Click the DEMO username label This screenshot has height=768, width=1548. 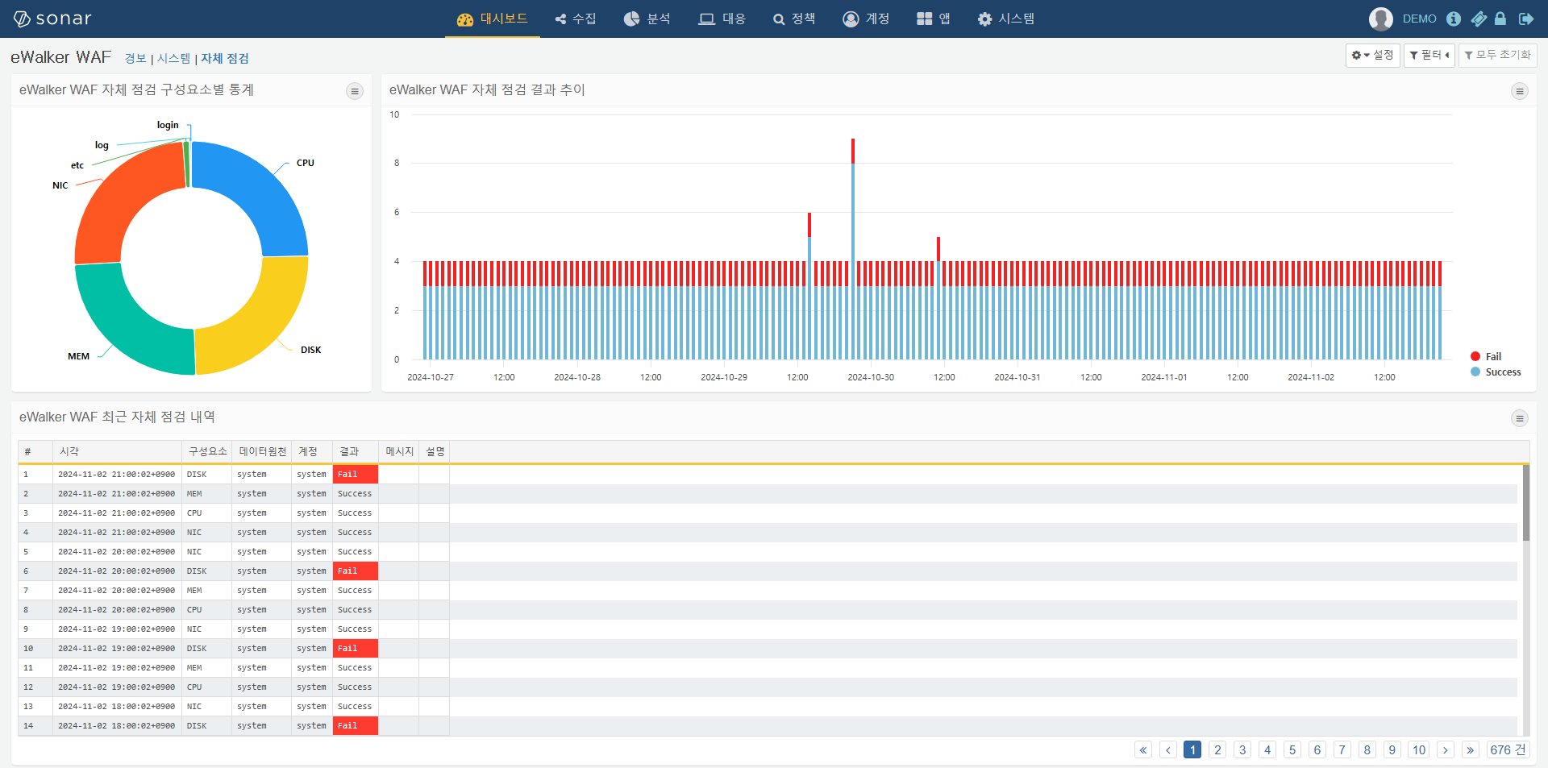click(1419, 19)
